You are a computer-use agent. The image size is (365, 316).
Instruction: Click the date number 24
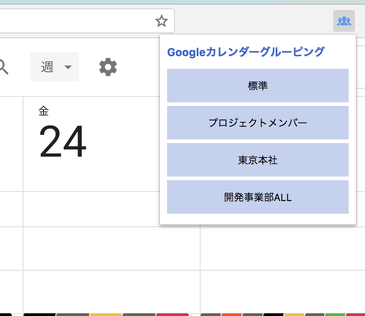63,141
